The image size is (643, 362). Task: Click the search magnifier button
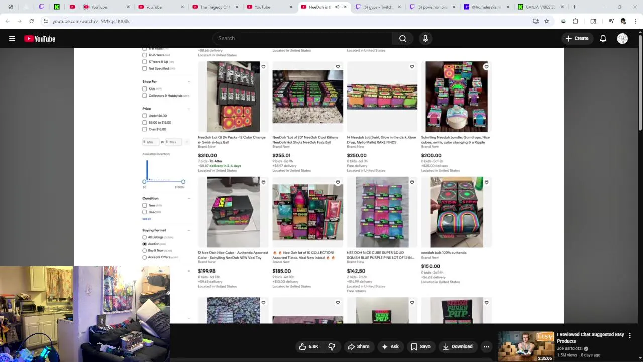[x=403, y=39]
